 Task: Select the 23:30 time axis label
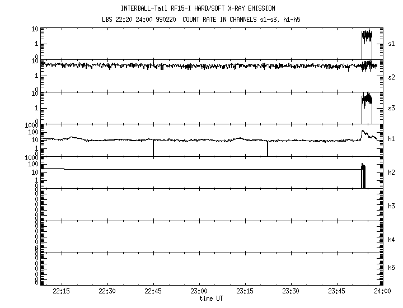[290, 291]
